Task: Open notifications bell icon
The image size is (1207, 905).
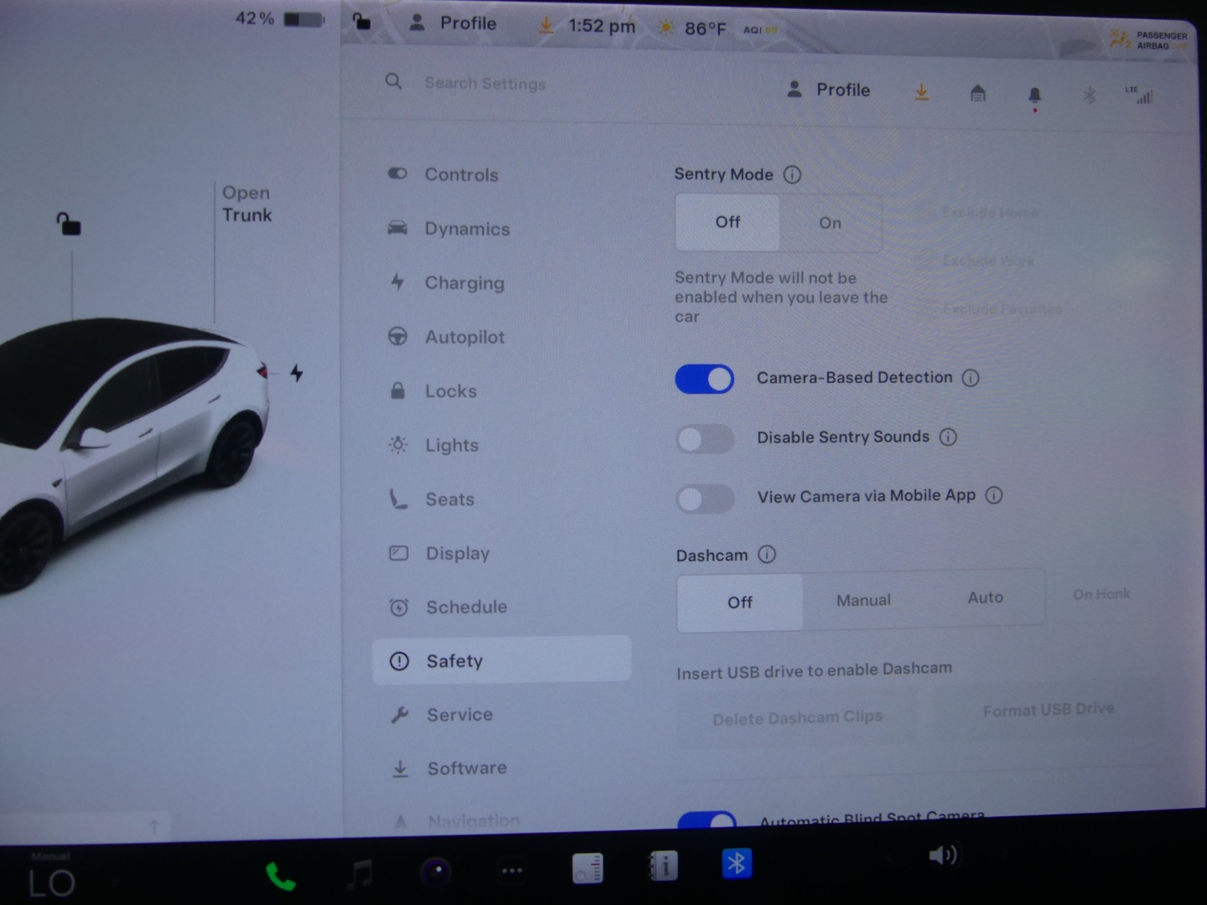Action: [x=1034, y=95]
